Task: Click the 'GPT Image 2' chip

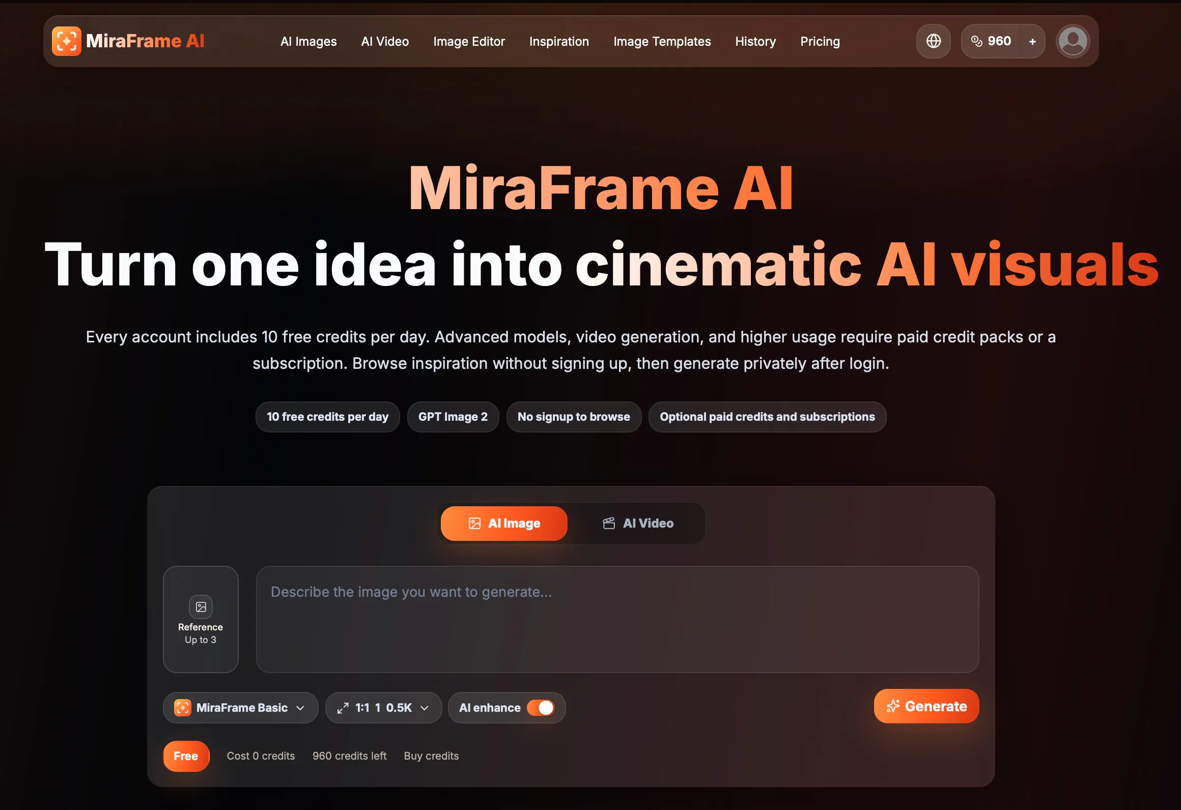Action: pos(453,417)
